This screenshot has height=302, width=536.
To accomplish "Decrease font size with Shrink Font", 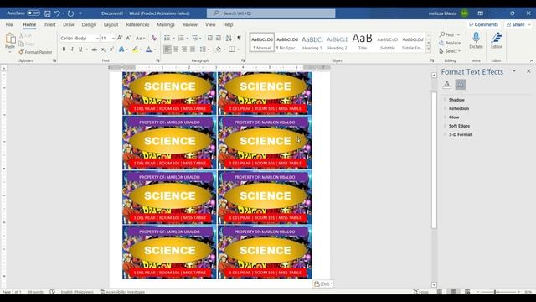I will [x=128, y=38].
